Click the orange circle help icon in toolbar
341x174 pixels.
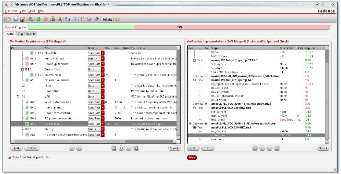[x=117, y=19]
